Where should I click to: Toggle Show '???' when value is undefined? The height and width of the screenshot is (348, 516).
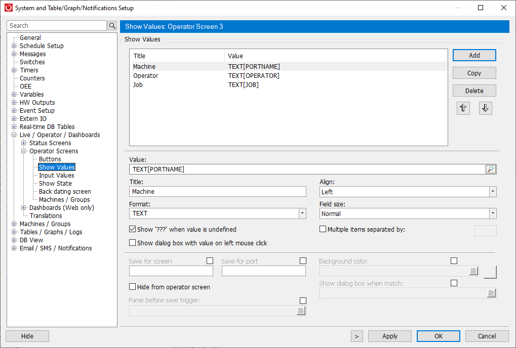pos(132,229)
